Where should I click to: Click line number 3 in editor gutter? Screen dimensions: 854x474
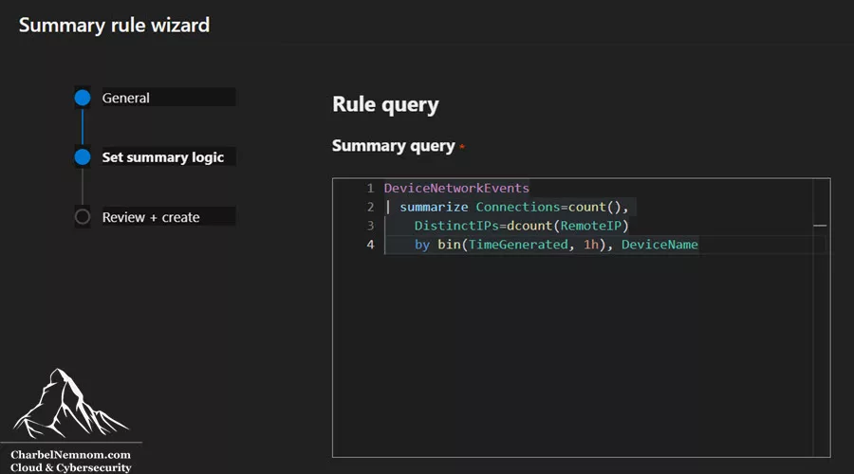coord(370,226)
